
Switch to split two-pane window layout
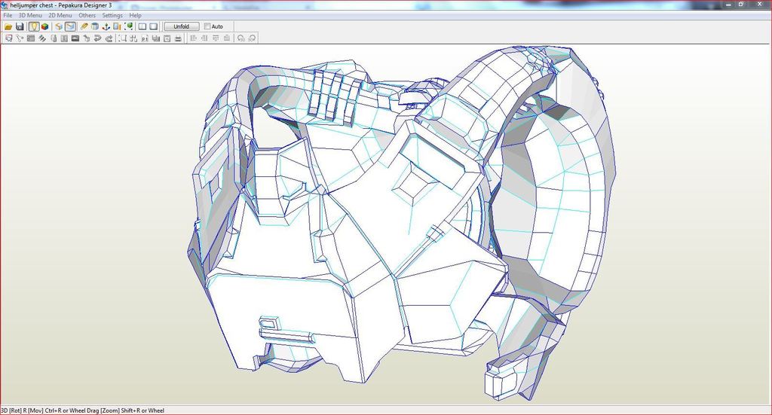pyautogui.click(x=142, y=26)
